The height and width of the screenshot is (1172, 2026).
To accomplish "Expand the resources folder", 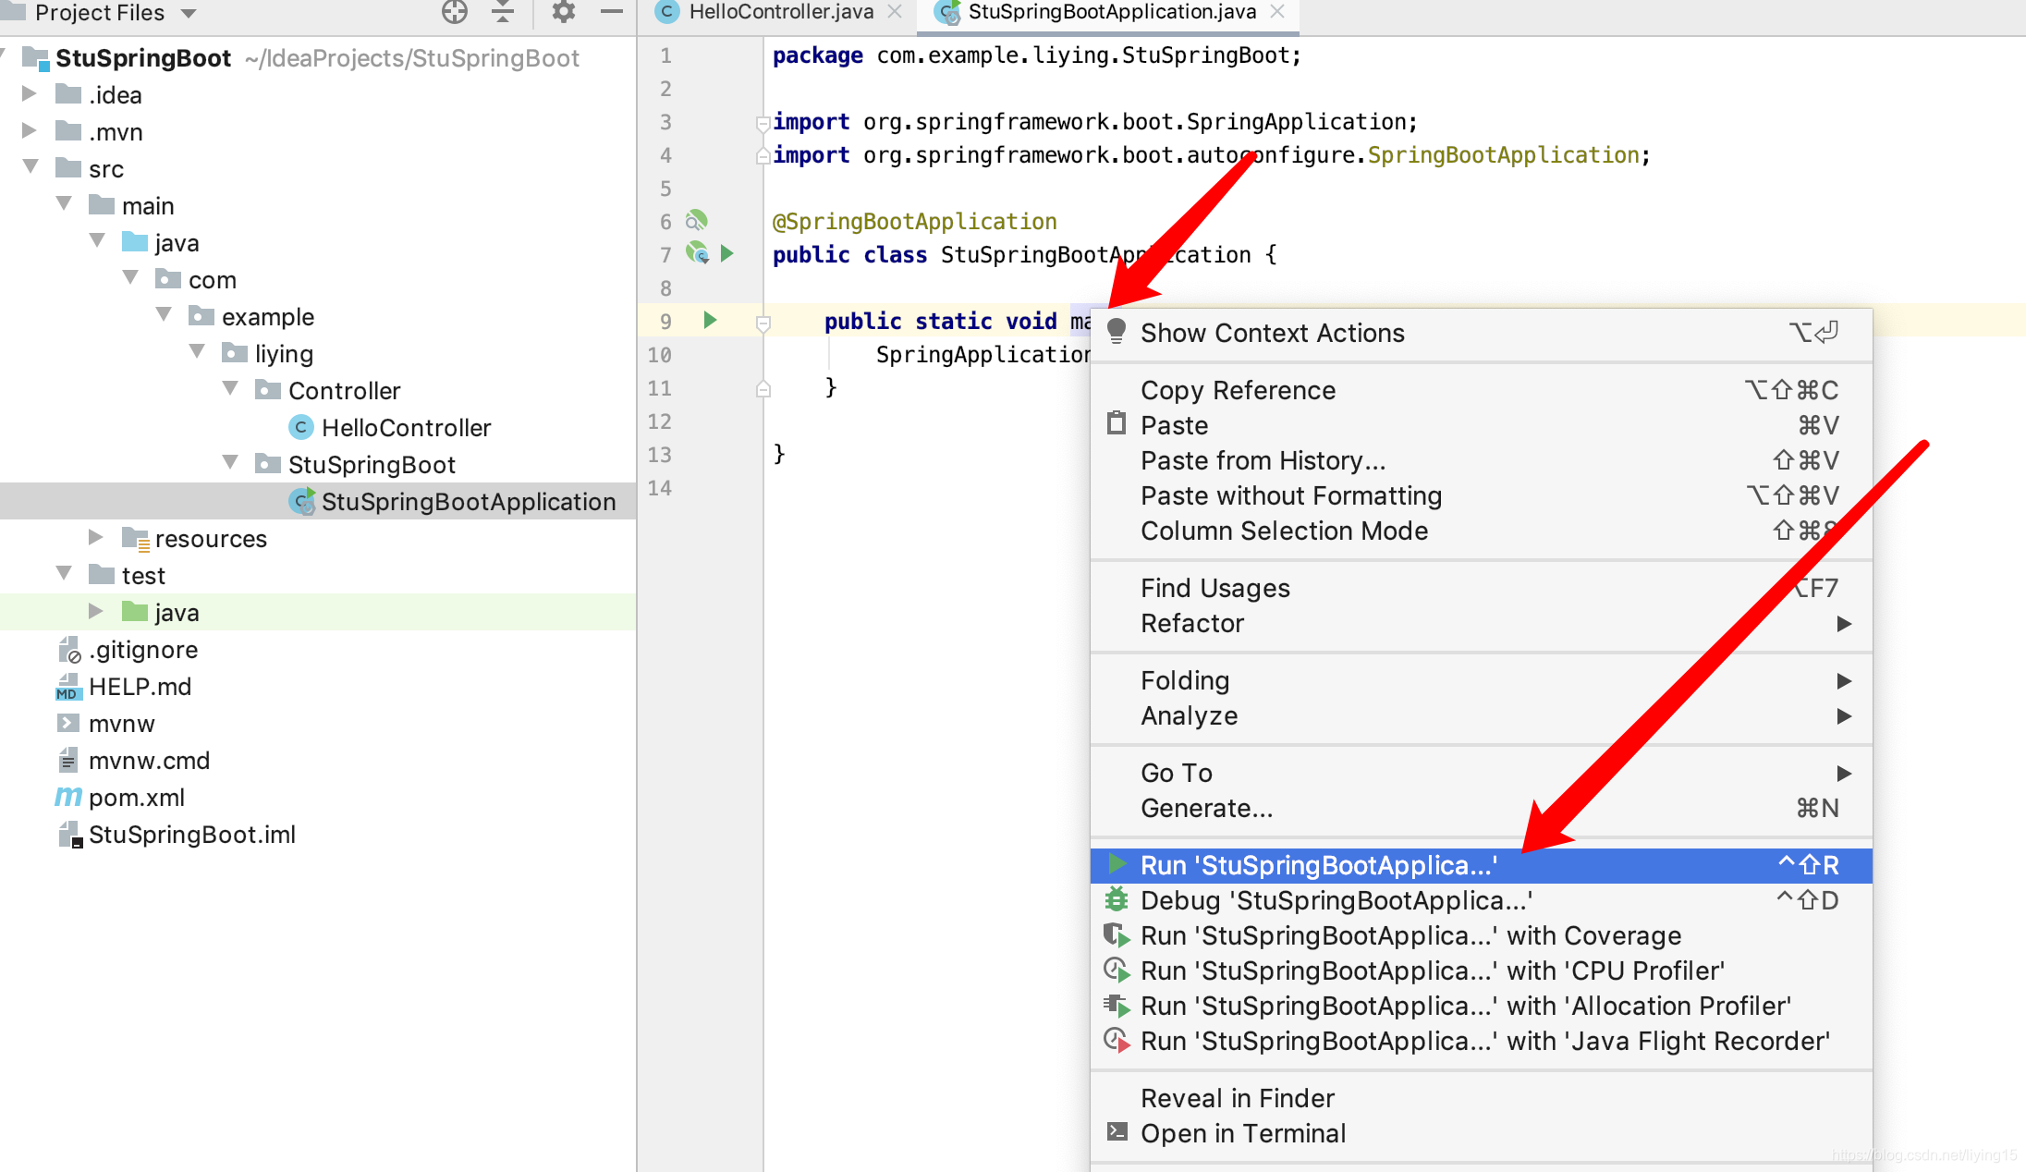I will click(95, 537).
